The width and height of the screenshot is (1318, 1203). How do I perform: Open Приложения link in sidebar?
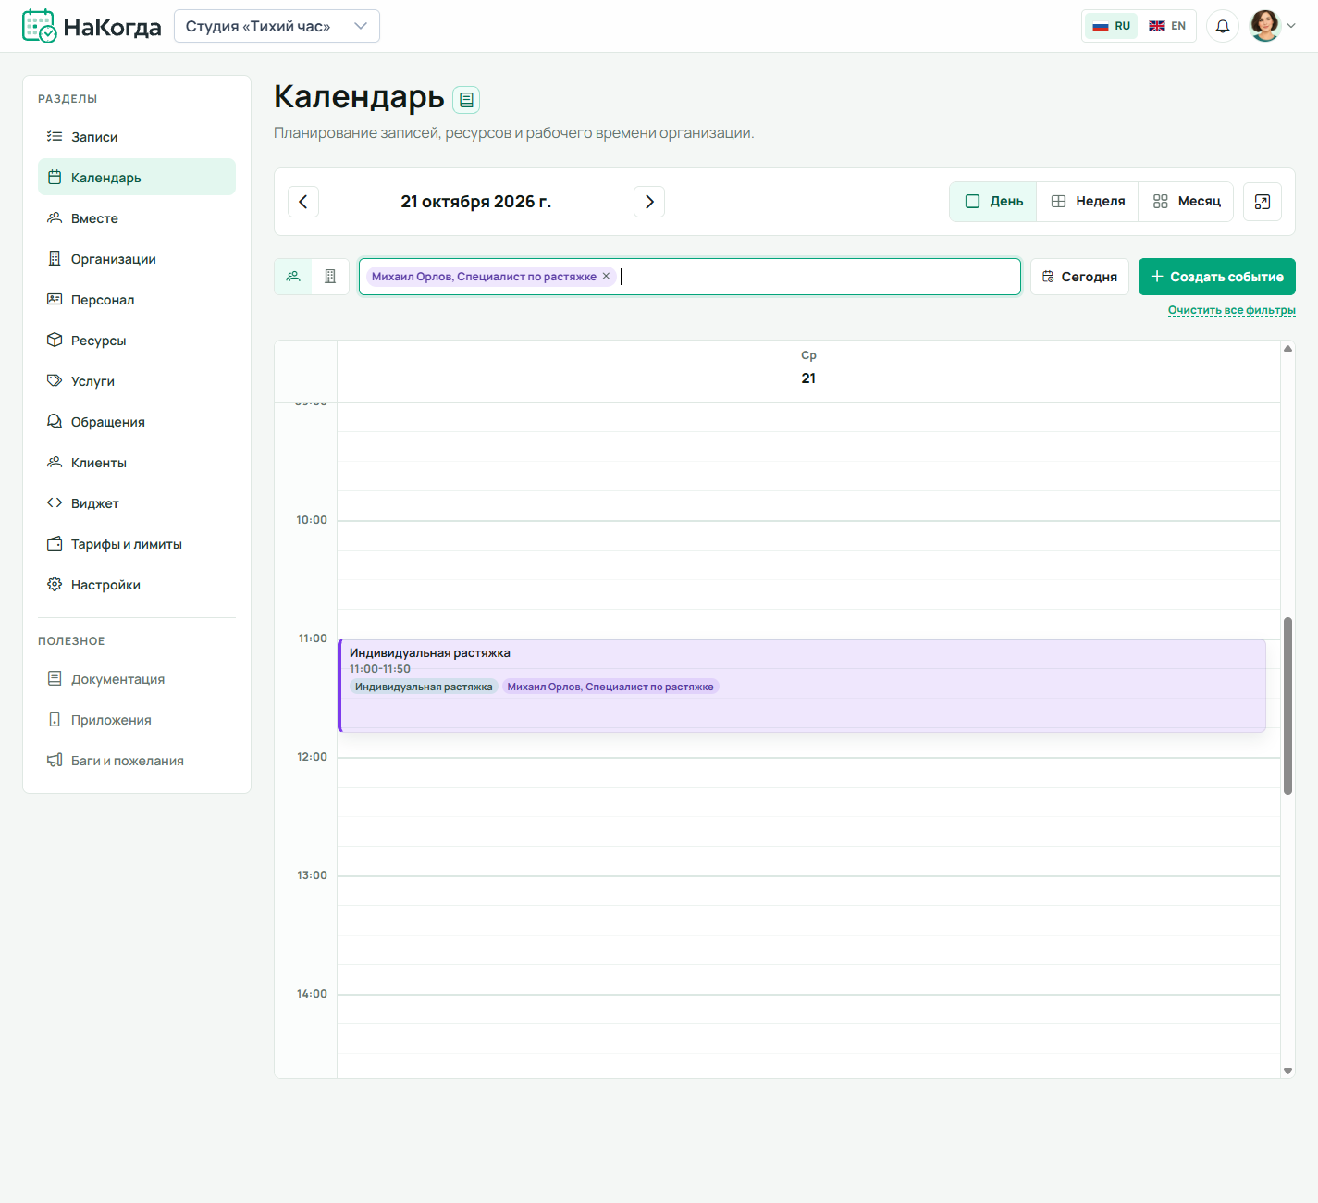(x=137, y=719)
